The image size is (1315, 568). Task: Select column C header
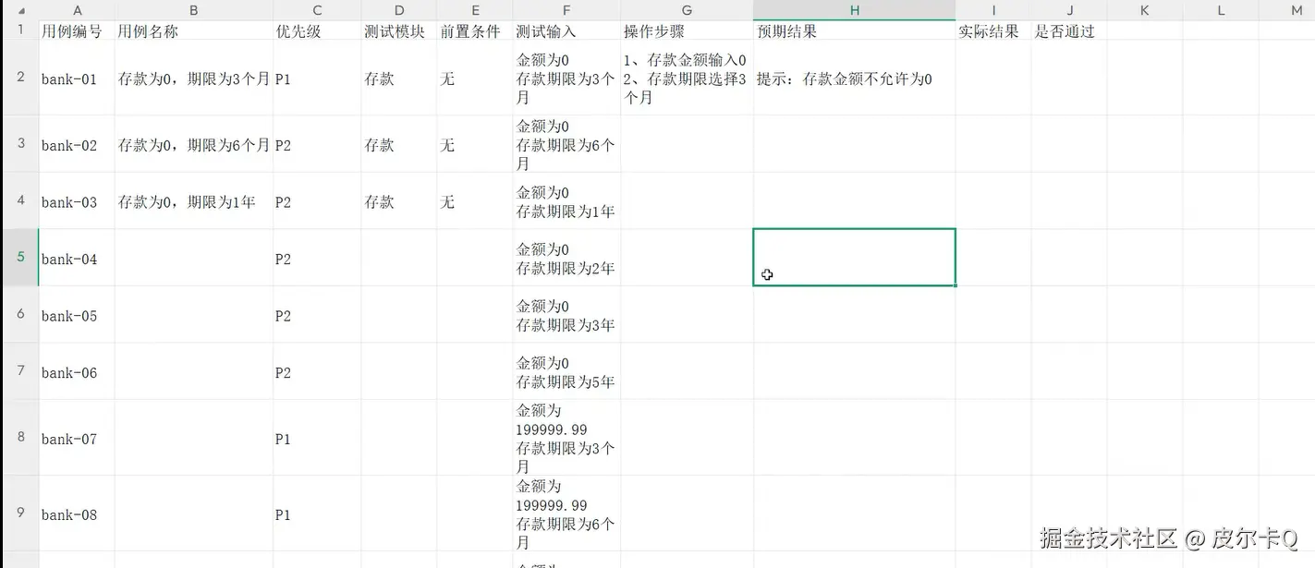[x=317, y=10]
